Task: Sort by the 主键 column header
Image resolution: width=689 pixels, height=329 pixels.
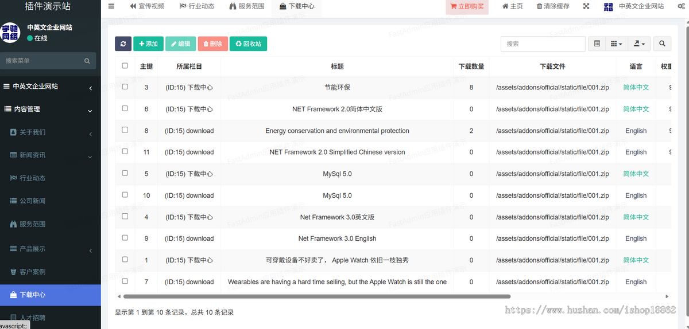Action: coord(146,66)
